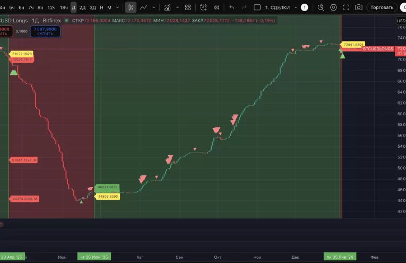This screenshot has width=406, height=263.
Task: Click the green up-arrow marker at the June bottom
Action: [x=81, y=201]
